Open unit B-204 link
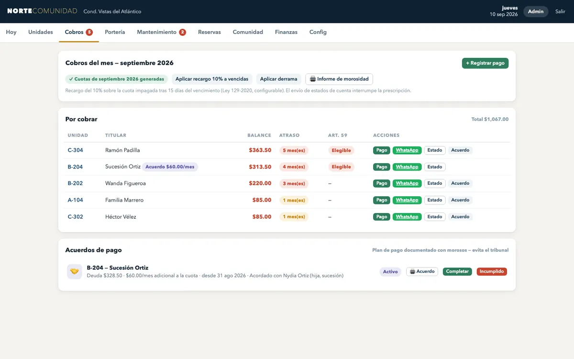 tap(76, 167)
